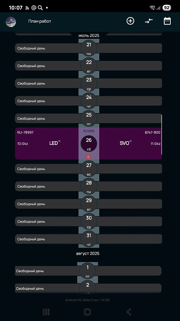Image resolution: width=180 pixels, height=321 pixels.
Task: Tap the swap arrows icon in header
Action: tap(149, 21)
